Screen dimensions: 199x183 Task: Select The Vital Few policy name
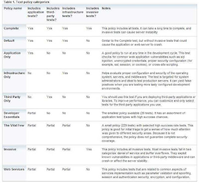[x=14, y=125]
